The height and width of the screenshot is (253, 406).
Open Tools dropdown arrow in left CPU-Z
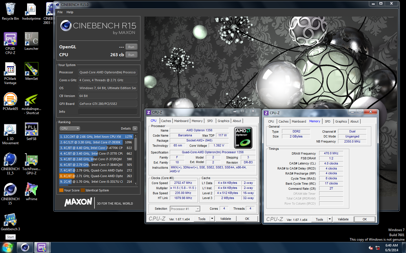pyautogui.click(x=212, y=219)
